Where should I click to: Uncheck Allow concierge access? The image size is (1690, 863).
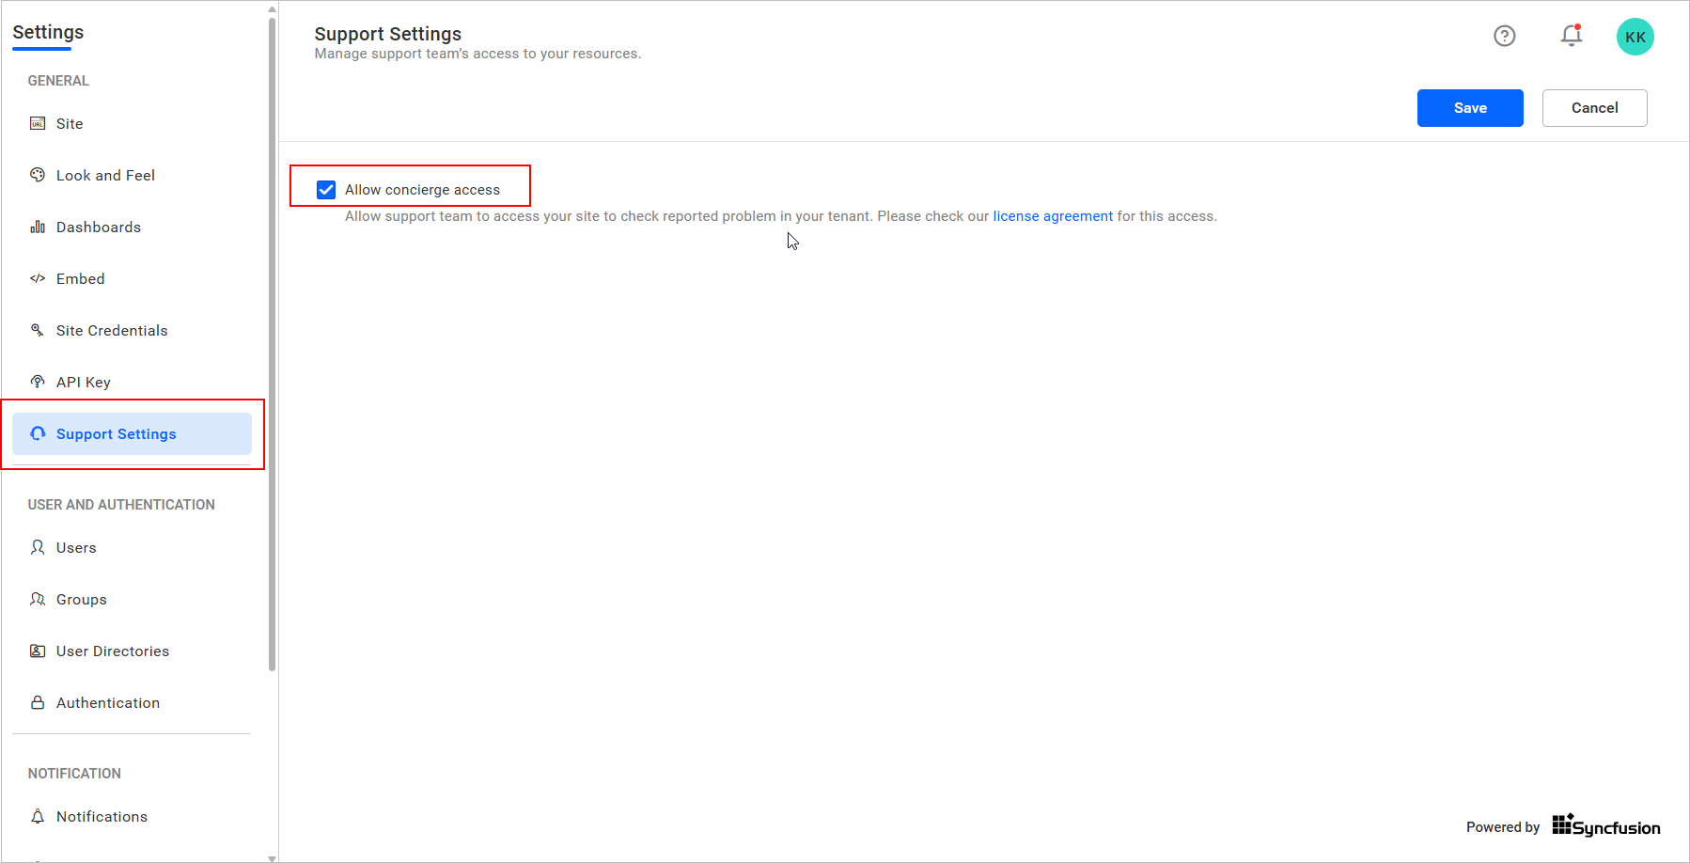(x=325, y=189)
